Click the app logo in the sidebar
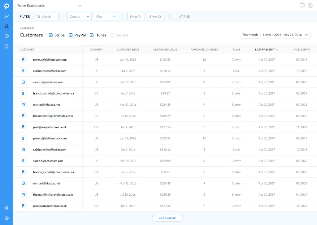This screenshot has width=317, height=225. (x=7, y=6)
